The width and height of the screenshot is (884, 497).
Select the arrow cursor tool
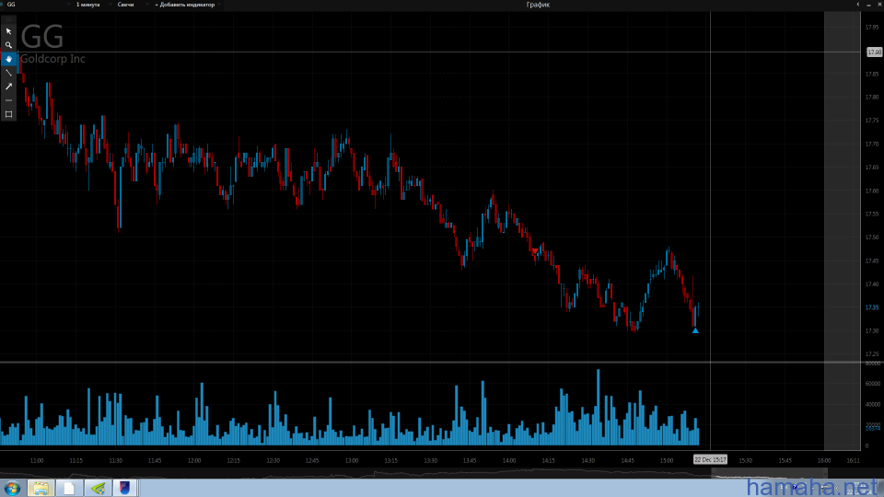[9, 31]
